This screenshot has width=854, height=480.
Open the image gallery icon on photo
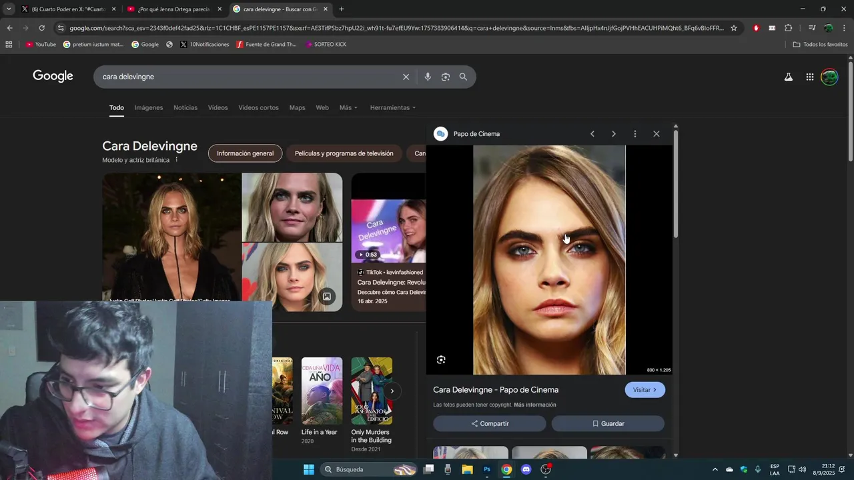(327, 297)
